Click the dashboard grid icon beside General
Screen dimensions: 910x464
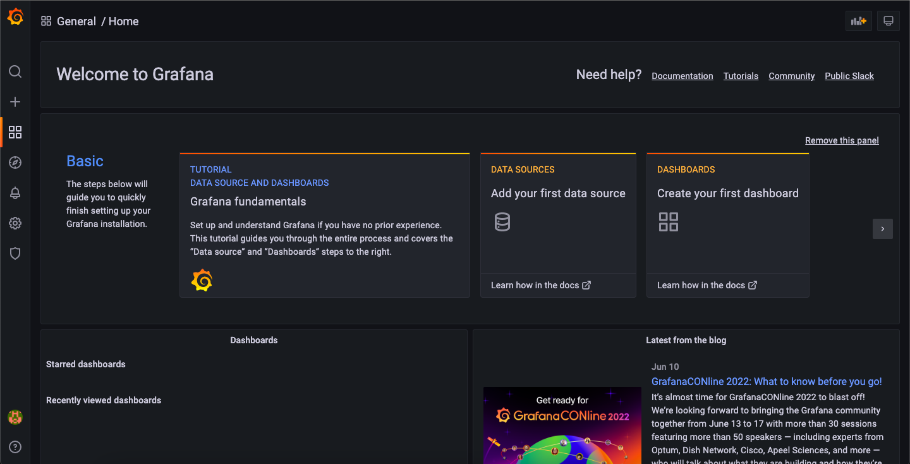tap(46, 21)
